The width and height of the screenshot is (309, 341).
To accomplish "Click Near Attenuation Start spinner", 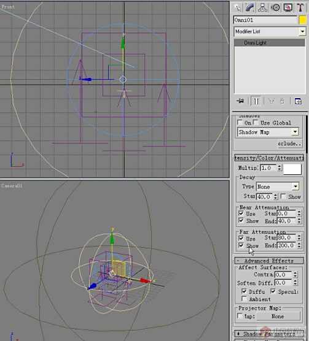I will (x=299, y=213).
